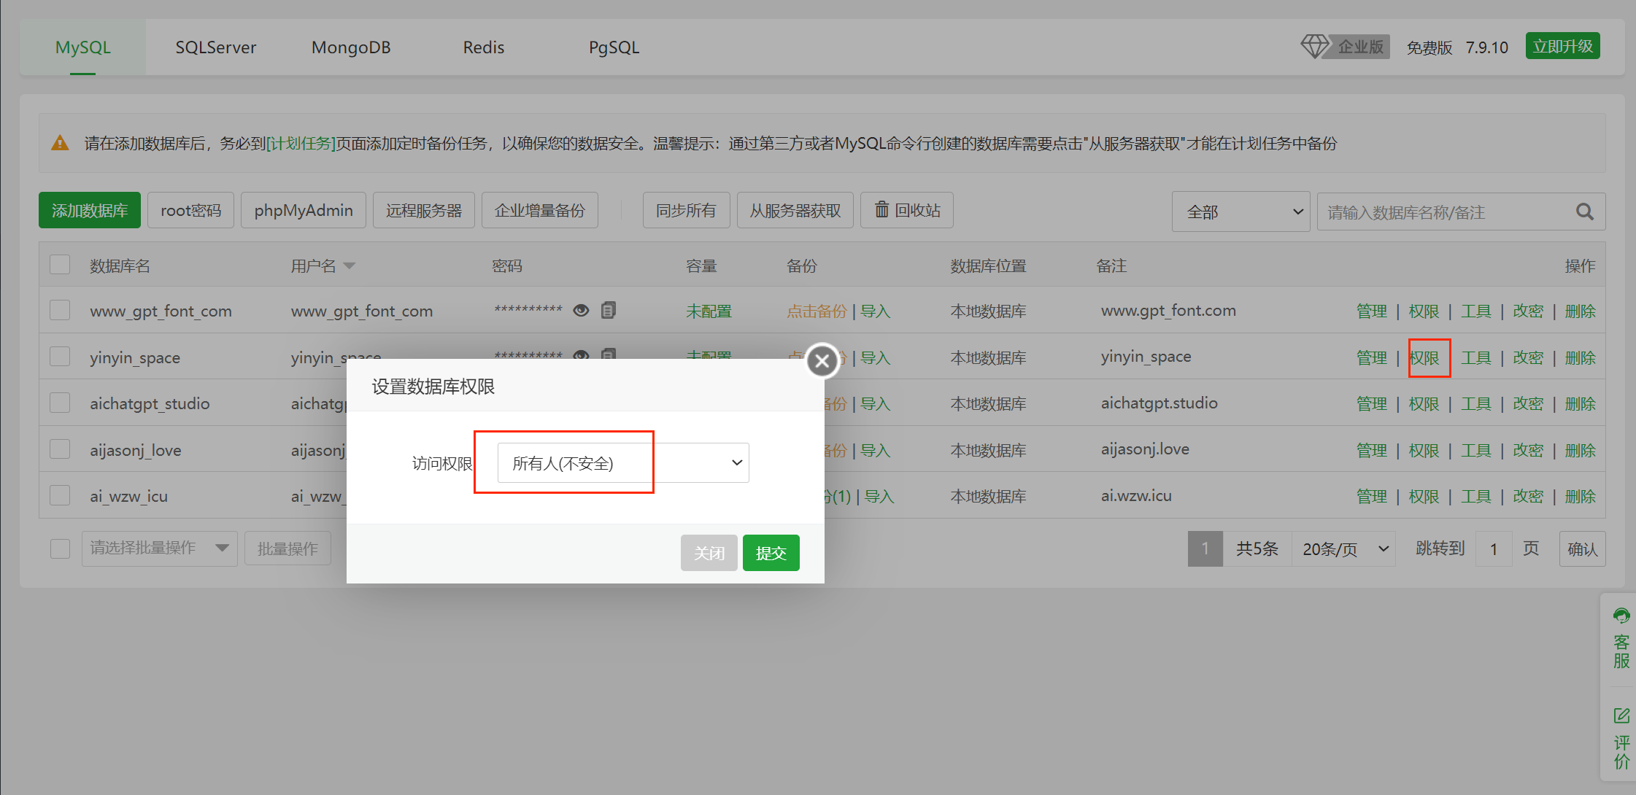Check the select-all checkbox in table header
Image resolution: width=1636 pixels, height=795 pixels.
[60, 264]
